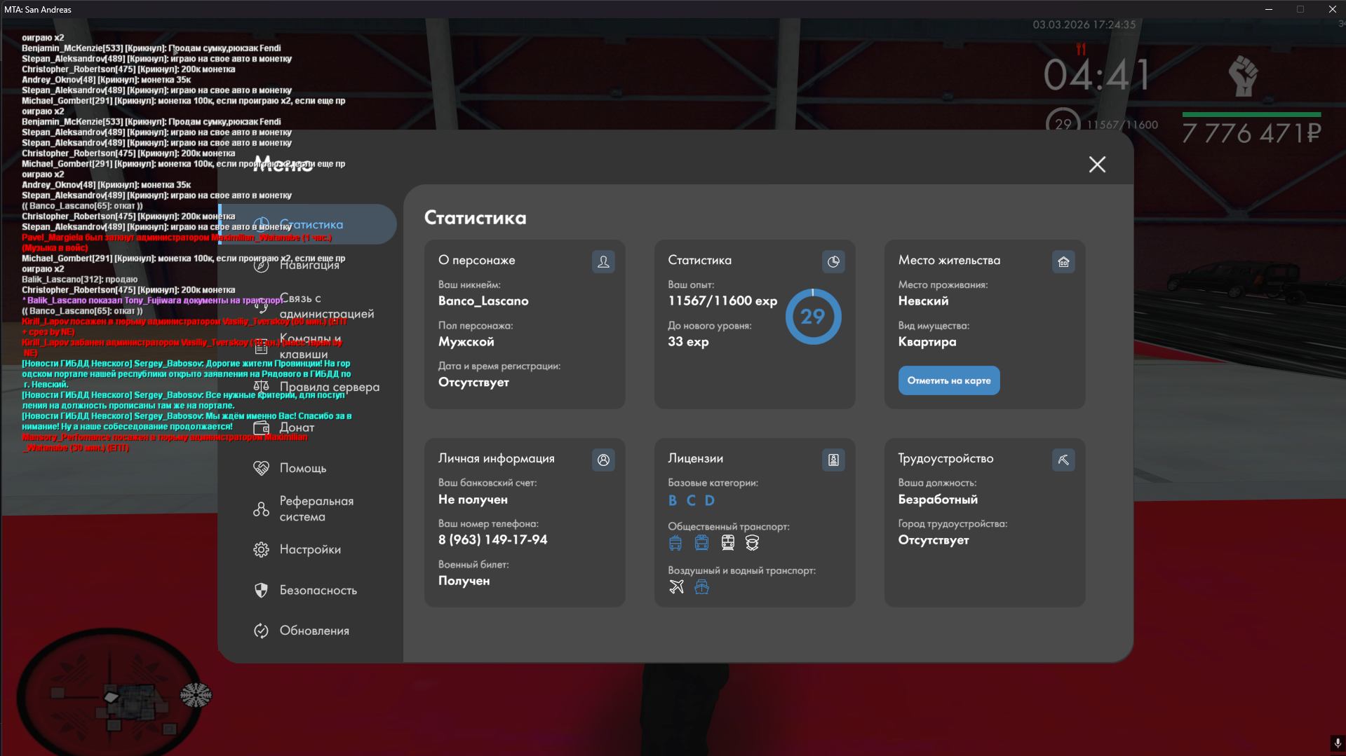
Task: Click the pickaxe icon in Трудоустройство card
Action: click(x=1063, y=460)
